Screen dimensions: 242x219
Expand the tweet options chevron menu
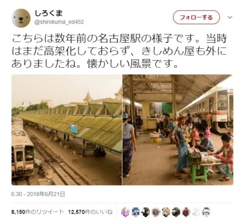pos(230,17)
